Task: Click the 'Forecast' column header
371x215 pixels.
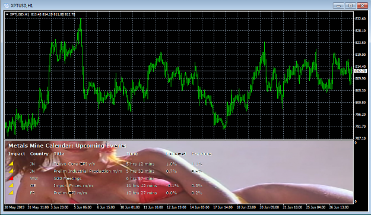Action: click(176, 154)
